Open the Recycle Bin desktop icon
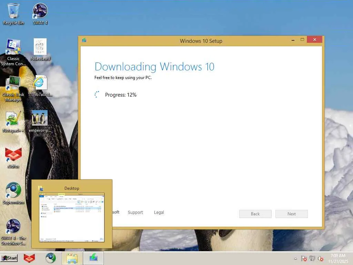 coord(13,14)
